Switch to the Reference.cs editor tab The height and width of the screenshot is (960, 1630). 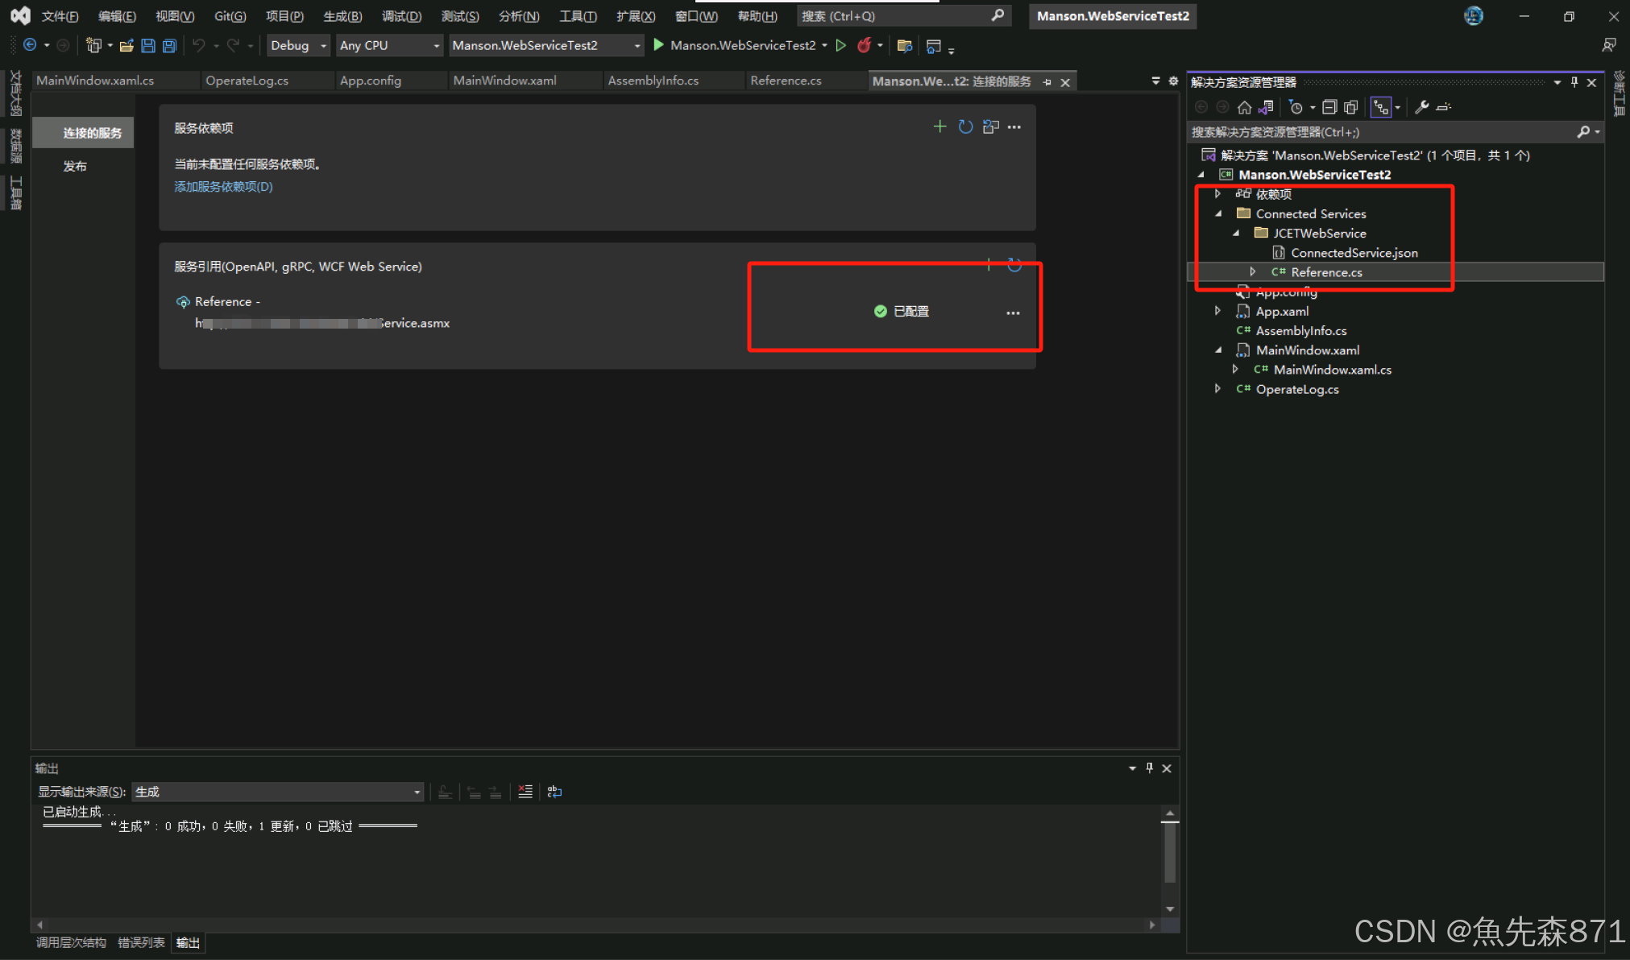786,81
